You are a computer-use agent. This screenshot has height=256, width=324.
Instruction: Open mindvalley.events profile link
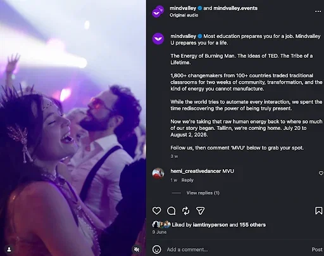pyautogui.click(x=235, y=8)
